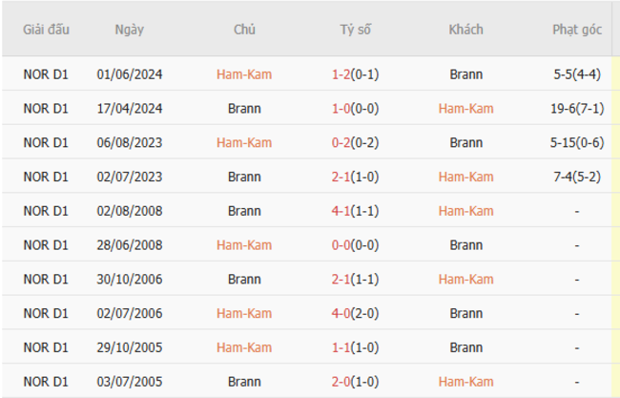Click the 19-6(7-1) corner kick result

click(x=576, y=109)
